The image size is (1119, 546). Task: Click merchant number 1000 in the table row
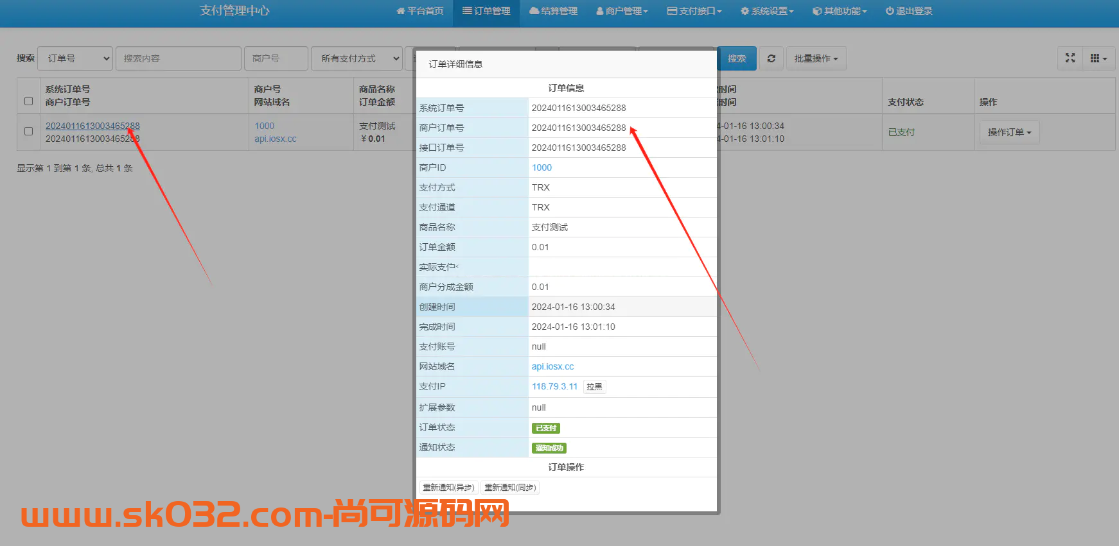click(x=264, y=126)
